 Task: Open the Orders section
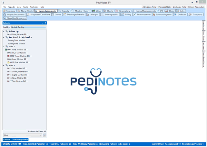57,14
